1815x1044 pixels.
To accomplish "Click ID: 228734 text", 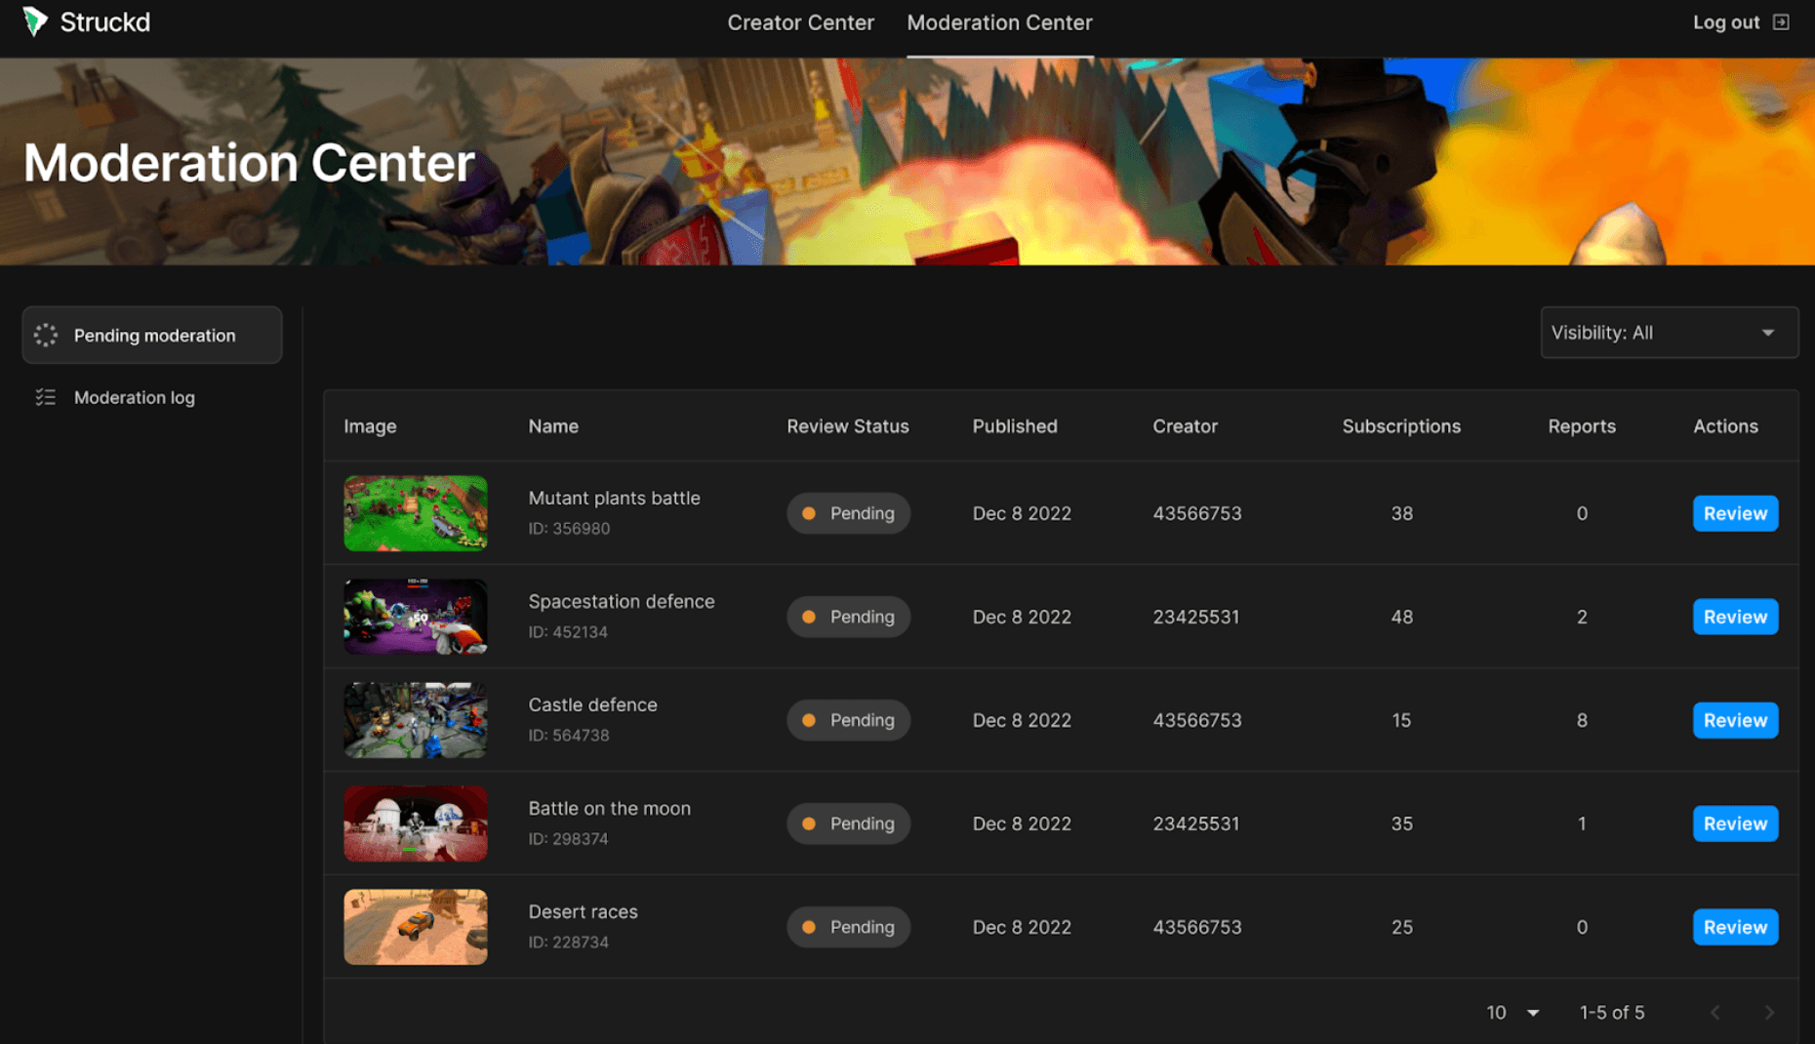I will pyautogui.click(x=569, y=942).
